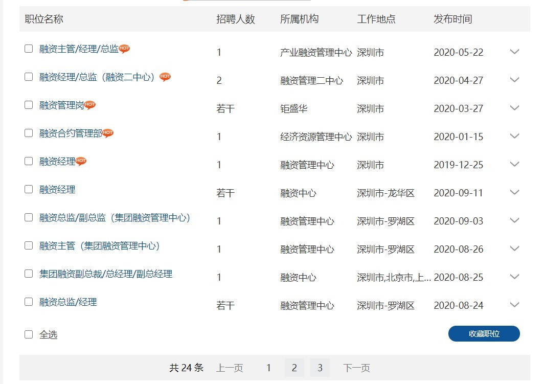Open the 融资主管（集团融资管理中心）job link
Viewport: 544px width, 384px height.
coord(100,246)
